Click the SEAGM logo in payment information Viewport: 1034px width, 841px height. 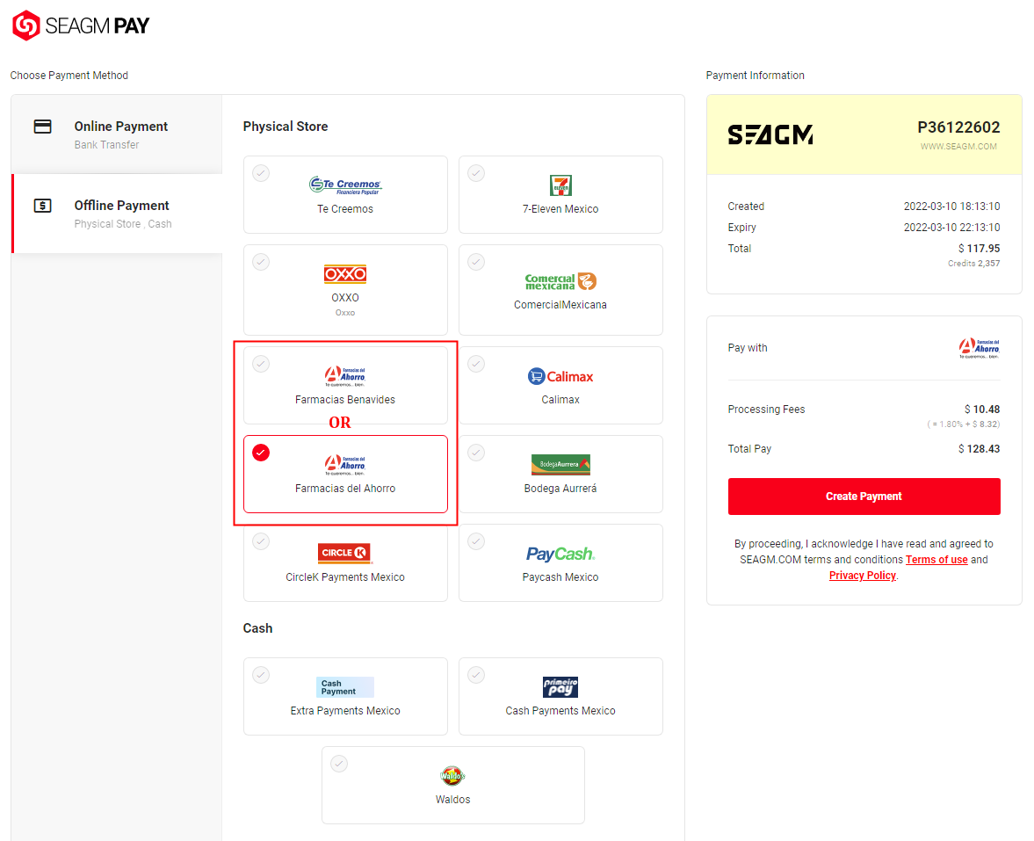770,134
